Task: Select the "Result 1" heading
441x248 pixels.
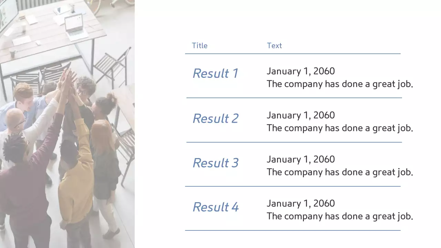Action: [215, 73]
